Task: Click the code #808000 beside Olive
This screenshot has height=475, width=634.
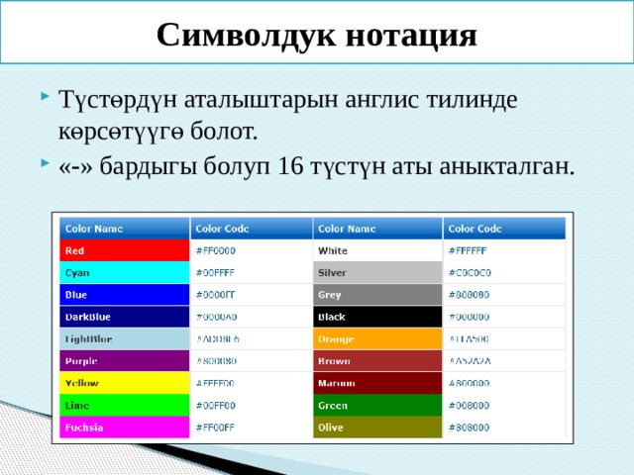Action: (469, 427)
